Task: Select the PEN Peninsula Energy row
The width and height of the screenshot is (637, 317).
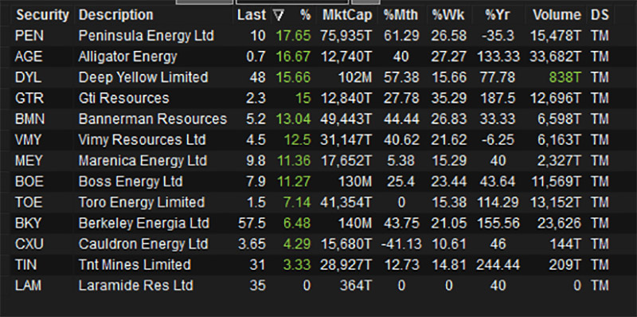Action: click(x=312, y=36)
